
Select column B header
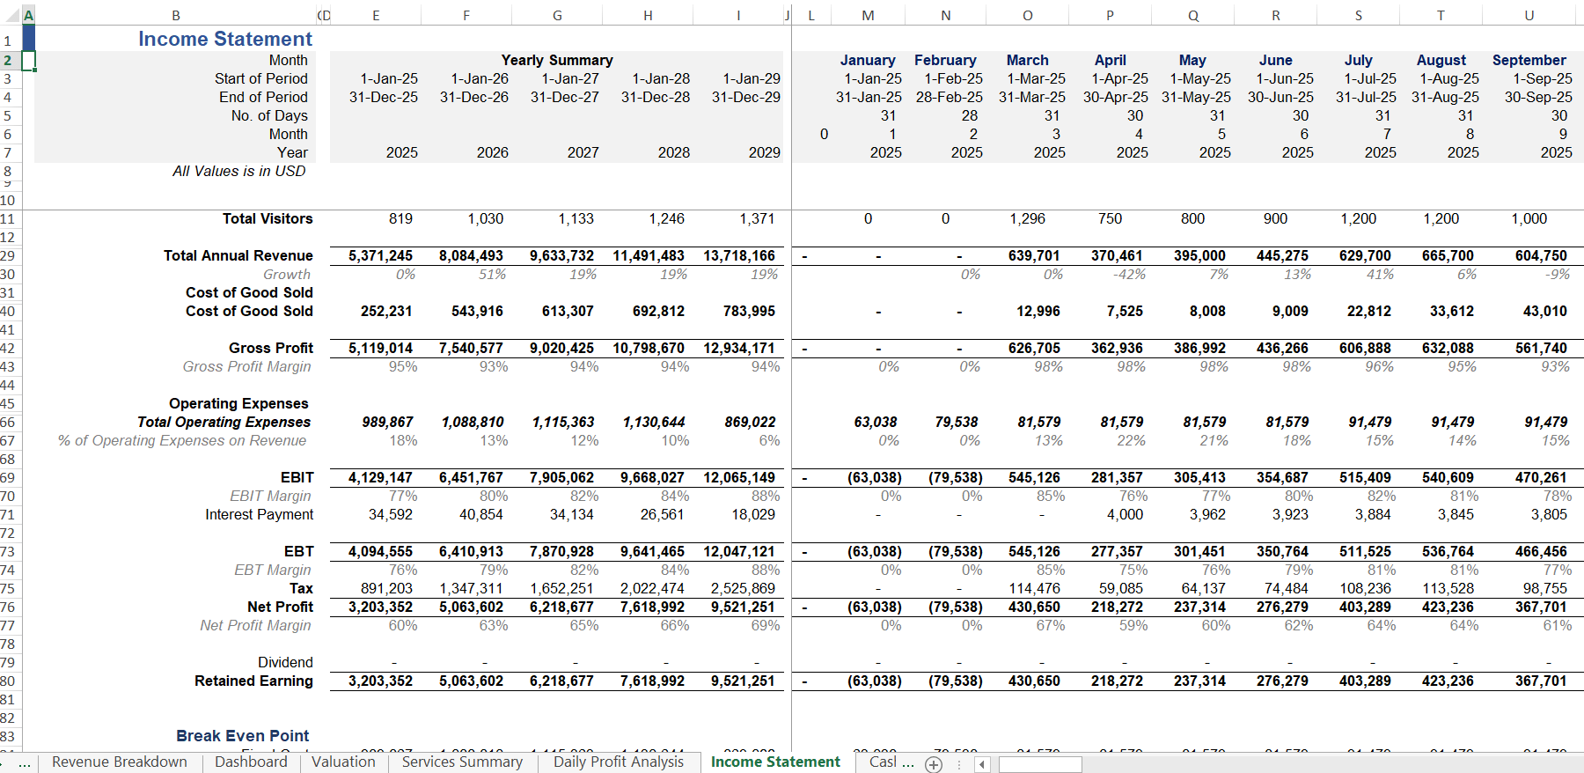point(176,15)
